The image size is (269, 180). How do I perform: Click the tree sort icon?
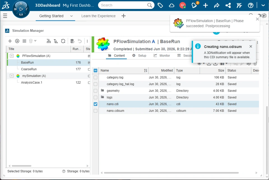pos(56,41)
